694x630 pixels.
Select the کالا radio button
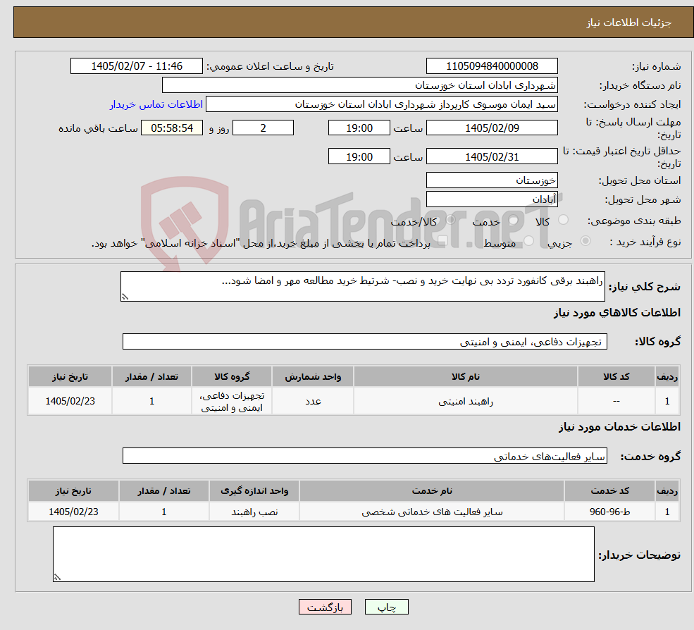tap(564, 220)
